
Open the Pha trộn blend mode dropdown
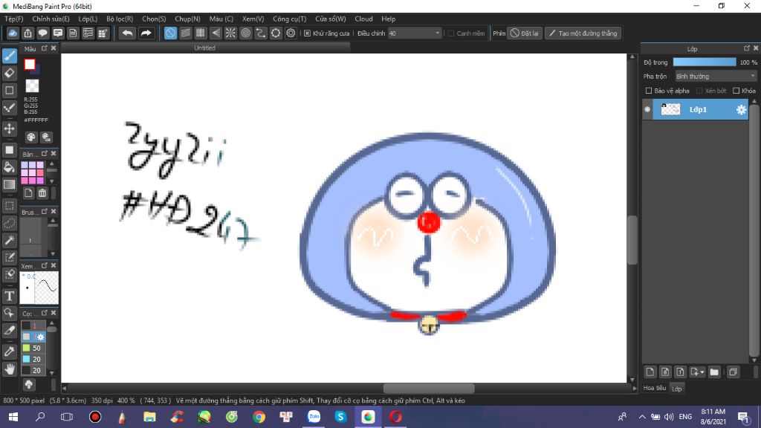coord(716,77)
